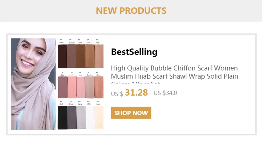Screen dimensions: 262x148
Task: Pick the white scarf swatch
Action: 91,118
